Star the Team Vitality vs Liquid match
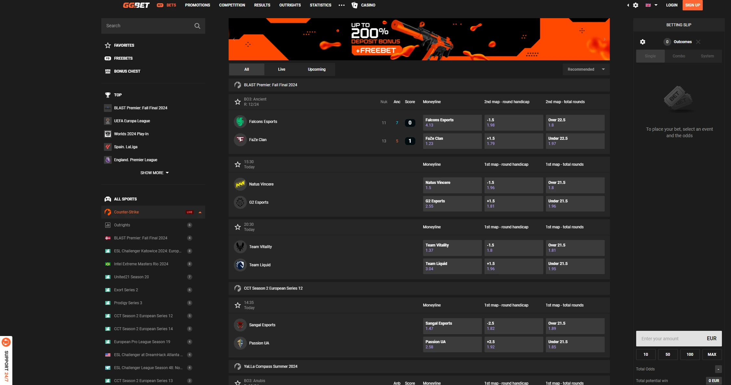The image size is (731, 385). point(238,227)
